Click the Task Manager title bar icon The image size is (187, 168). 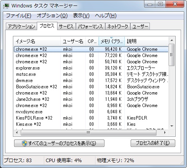pos(6,5)
